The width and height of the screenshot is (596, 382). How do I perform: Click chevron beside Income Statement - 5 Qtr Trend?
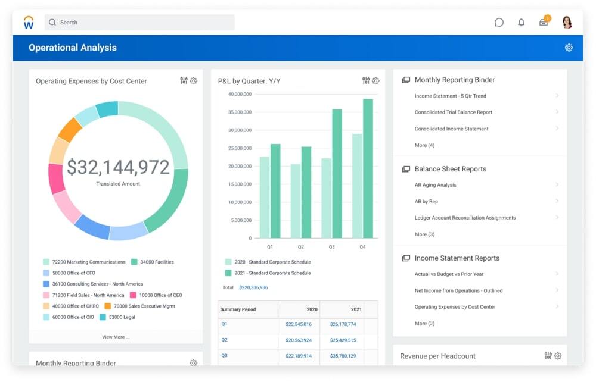click(557, 96)
